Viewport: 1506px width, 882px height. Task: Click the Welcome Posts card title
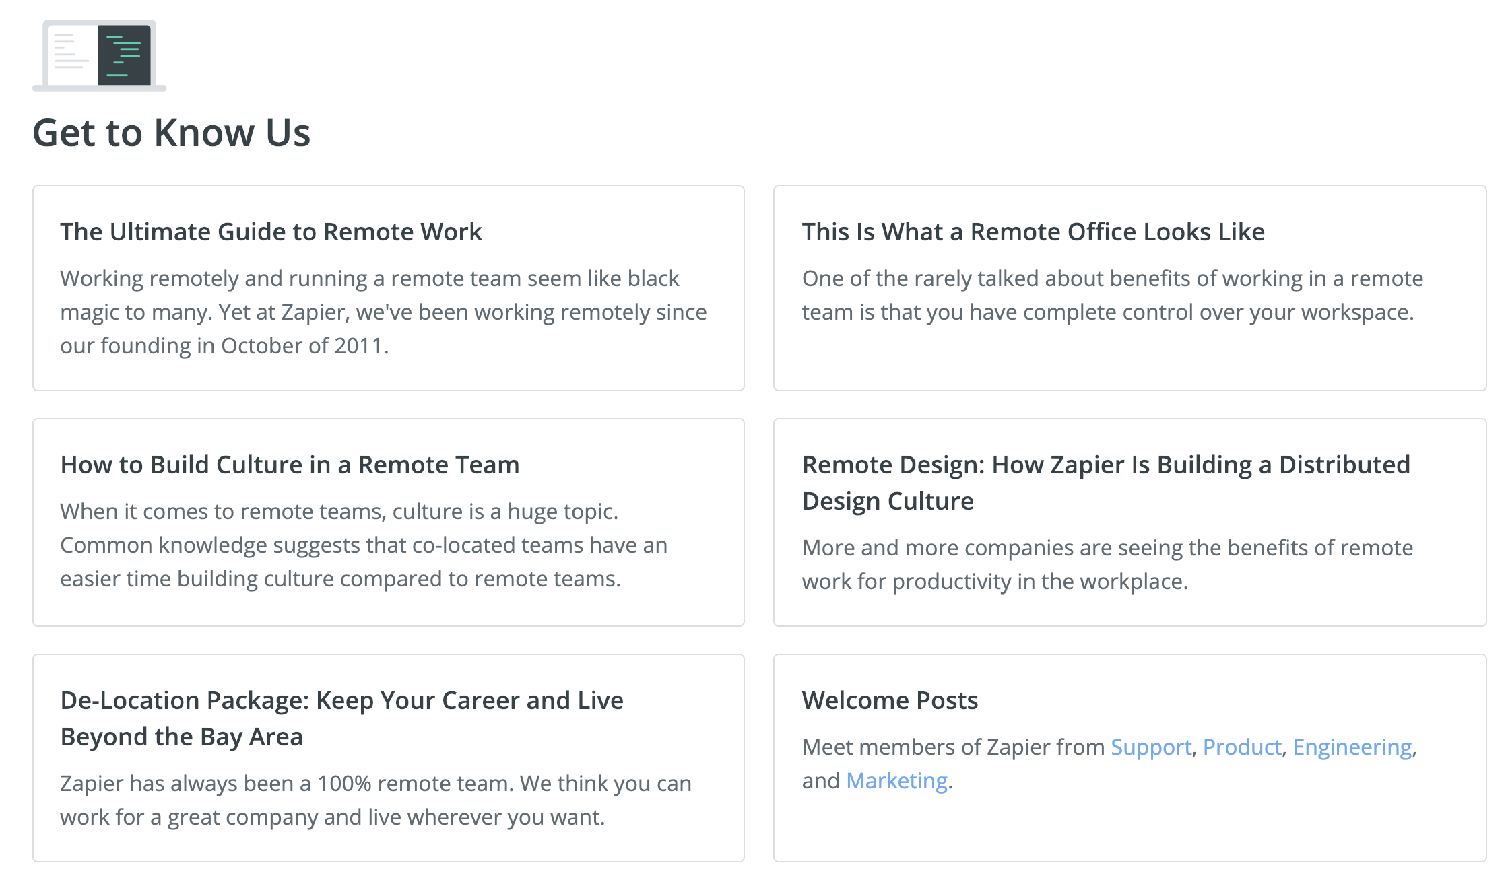click(x=890, y=700)
